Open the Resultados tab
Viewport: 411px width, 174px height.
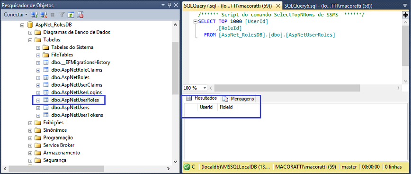(201, 98)
